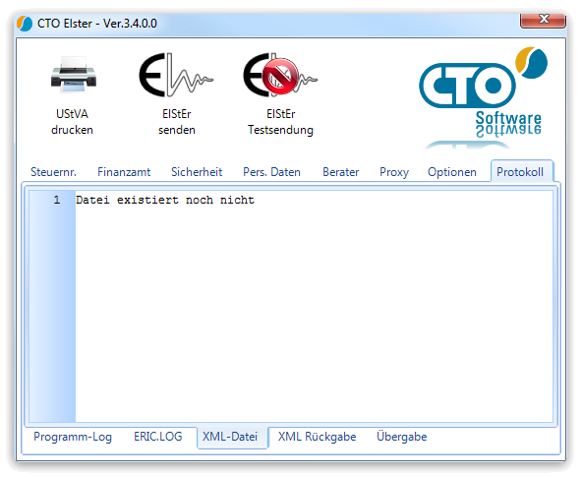Image resolution: width=582 pixels, height=477 pixels.
Task: Go to the Pers. Daten tab
Action: pos(271,172)
